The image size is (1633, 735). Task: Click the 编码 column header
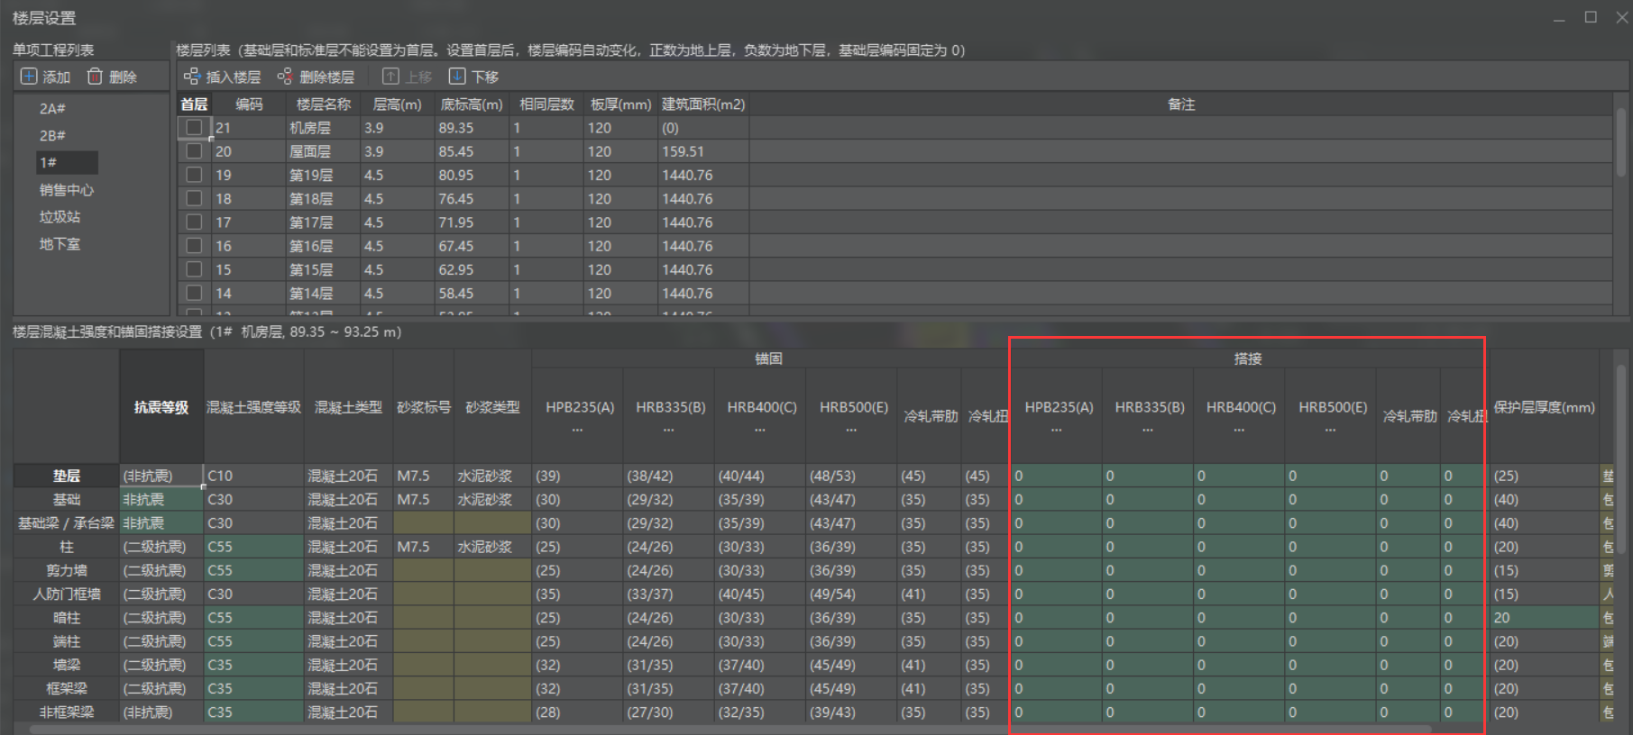click(249, 104)
